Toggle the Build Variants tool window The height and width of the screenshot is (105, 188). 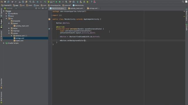(x=1, y=97)
